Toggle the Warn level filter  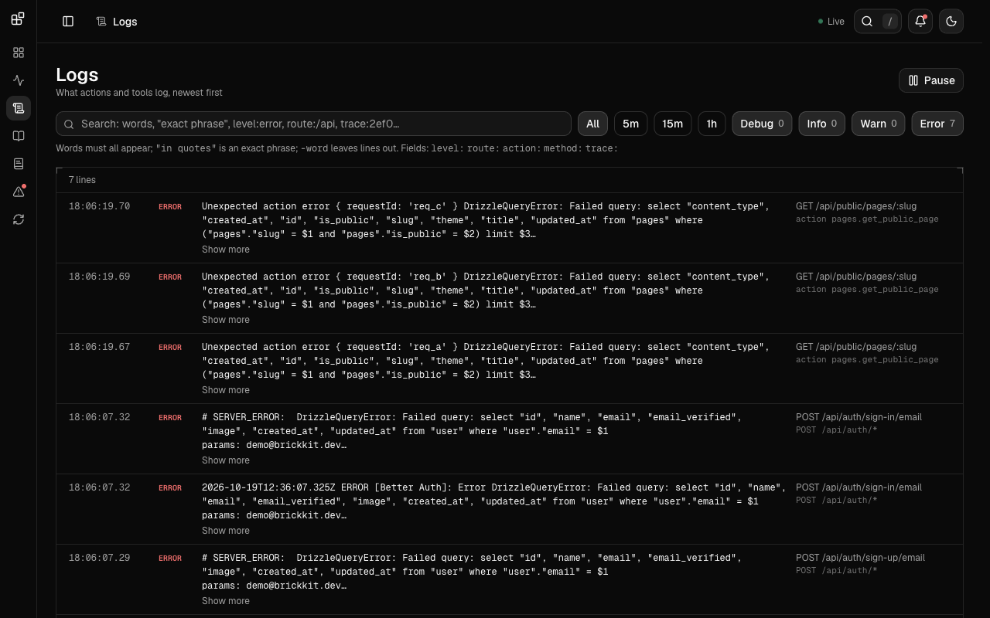879,124
